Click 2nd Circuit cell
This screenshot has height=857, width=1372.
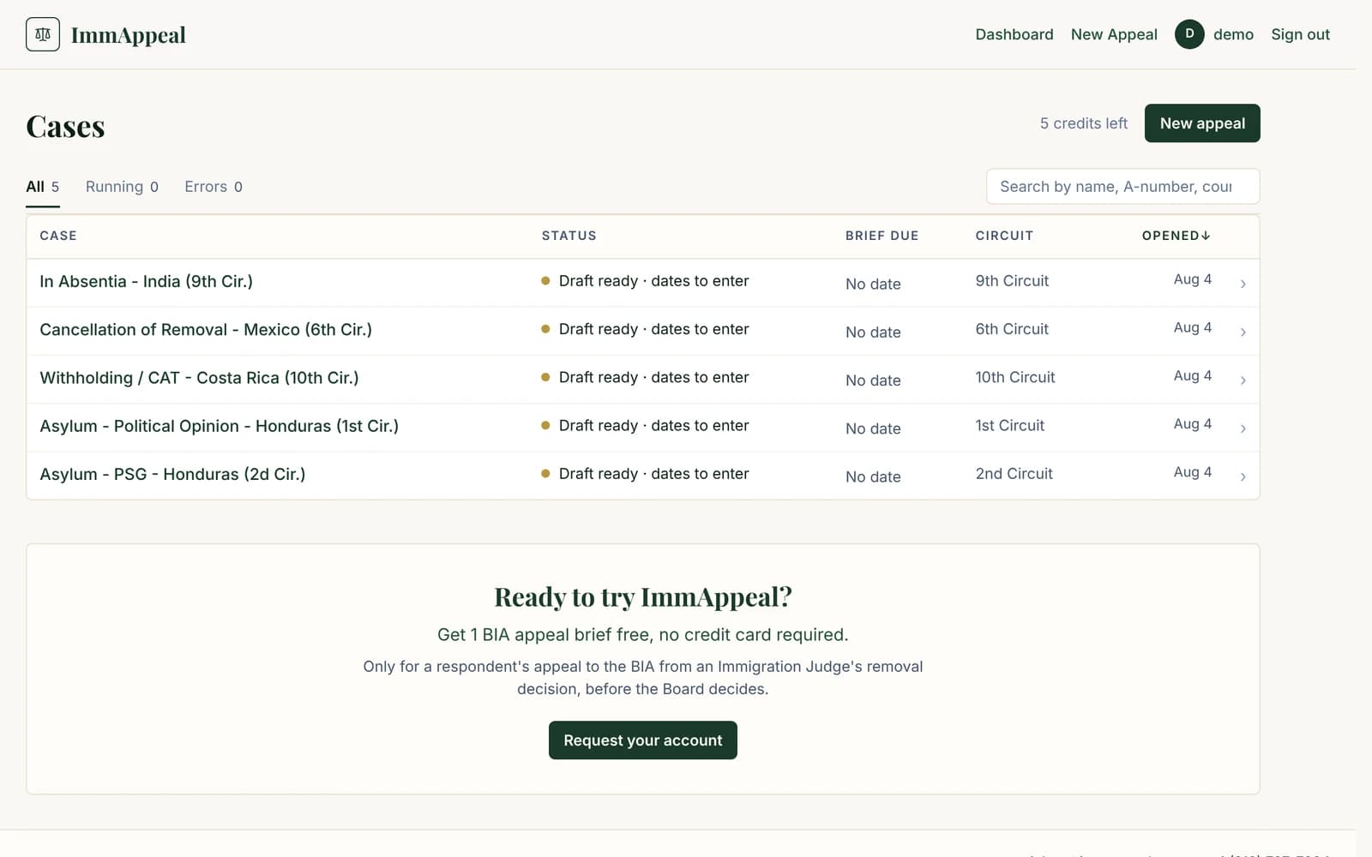(1014, 474)
